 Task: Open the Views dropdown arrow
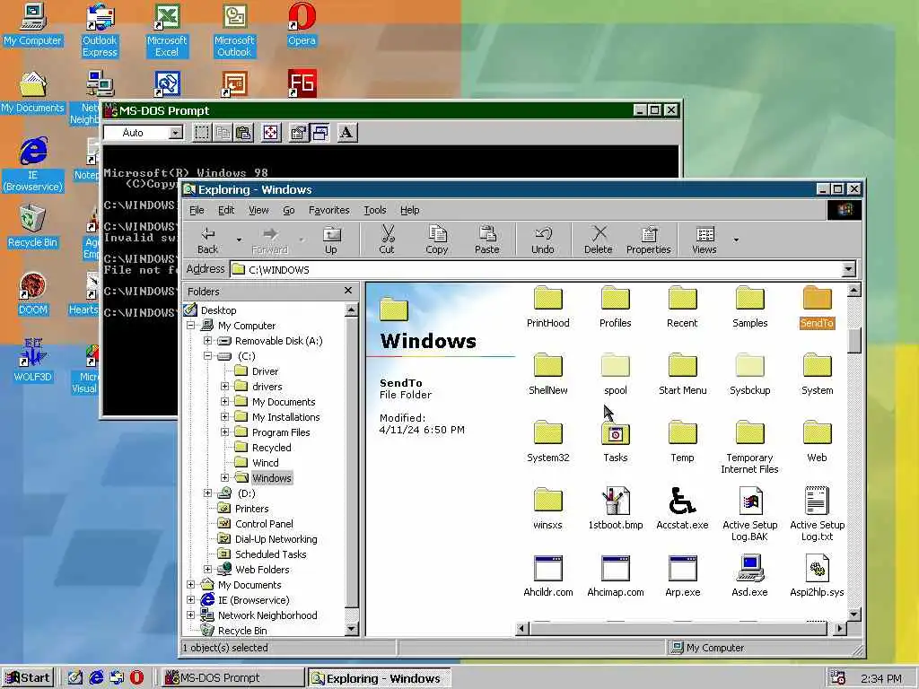736,240
